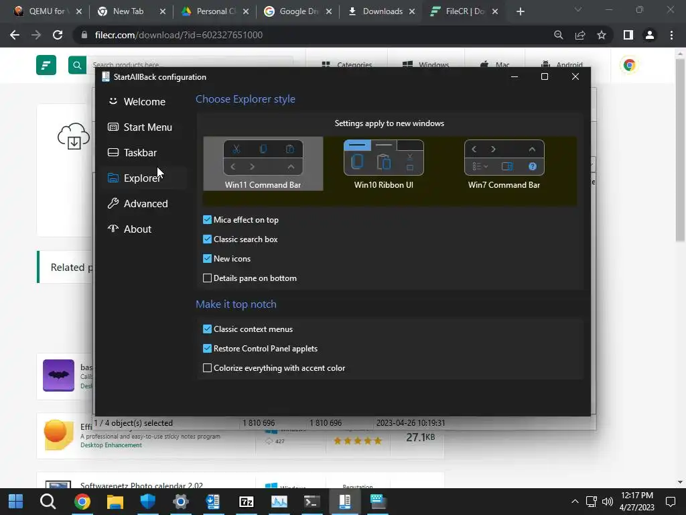This screenshot has height=515, width=686.
Task: Open the volume control in tray
Action: tap(608, 502)
